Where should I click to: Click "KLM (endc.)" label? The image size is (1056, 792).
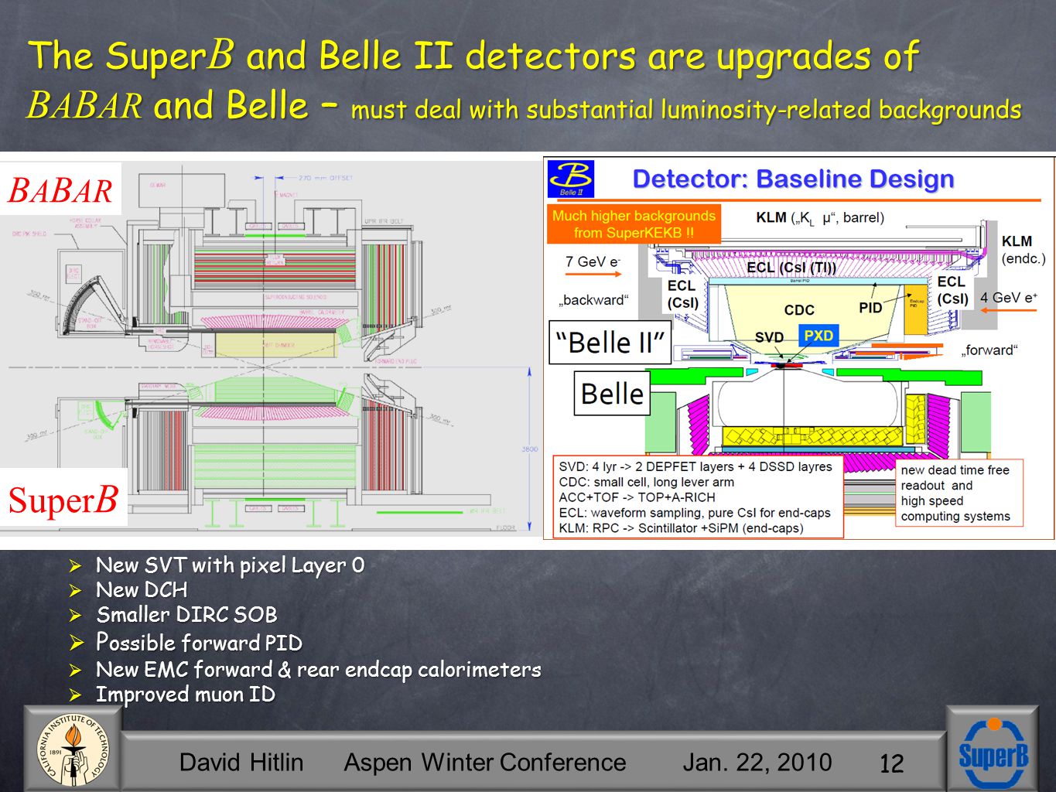tap(1023, 250)
